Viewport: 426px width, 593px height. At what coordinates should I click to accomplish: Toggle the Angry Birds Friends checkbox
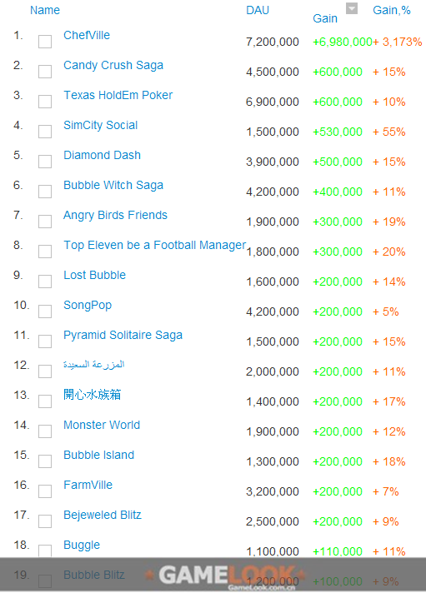[45, 222]
